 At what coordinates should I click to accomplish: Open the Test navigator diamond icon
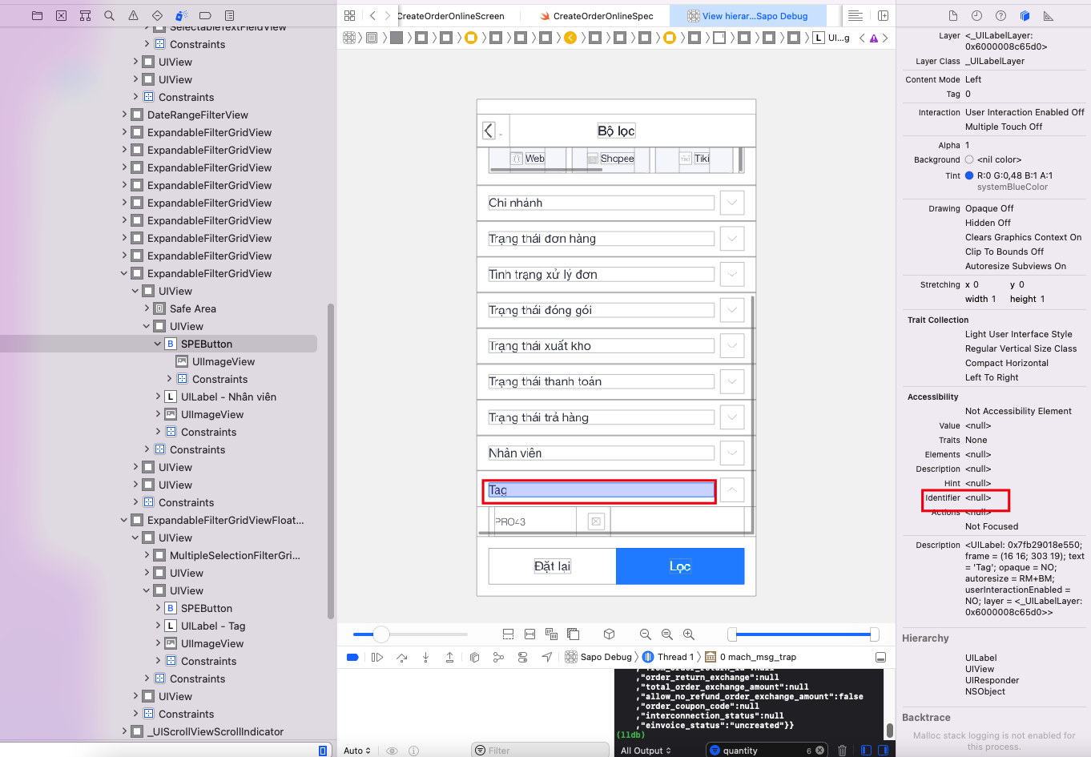[158, 15]
